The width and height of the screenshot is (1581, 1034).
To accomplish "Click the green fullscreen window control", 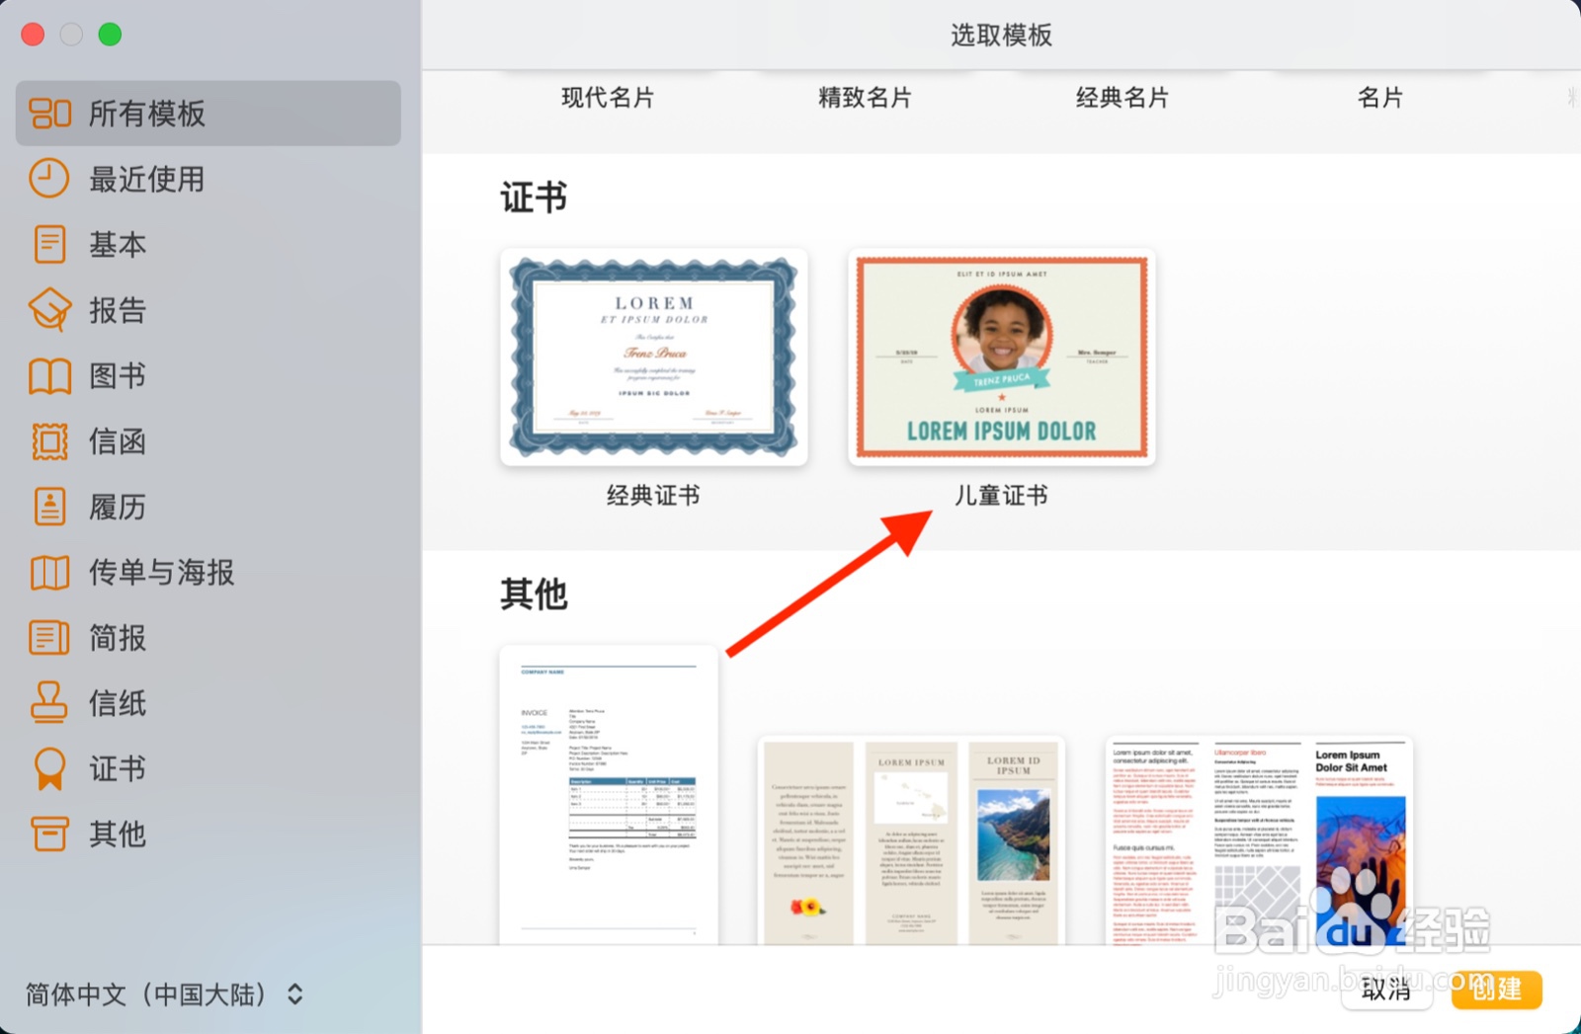I will click(111, 34).
